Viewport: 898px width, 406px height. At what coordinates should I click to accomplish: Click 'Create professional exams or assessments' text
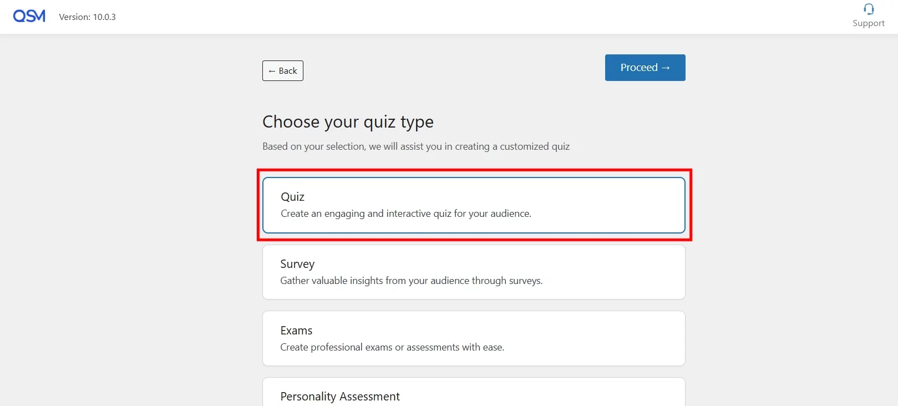pyautogui.click(x=392, y=347)
